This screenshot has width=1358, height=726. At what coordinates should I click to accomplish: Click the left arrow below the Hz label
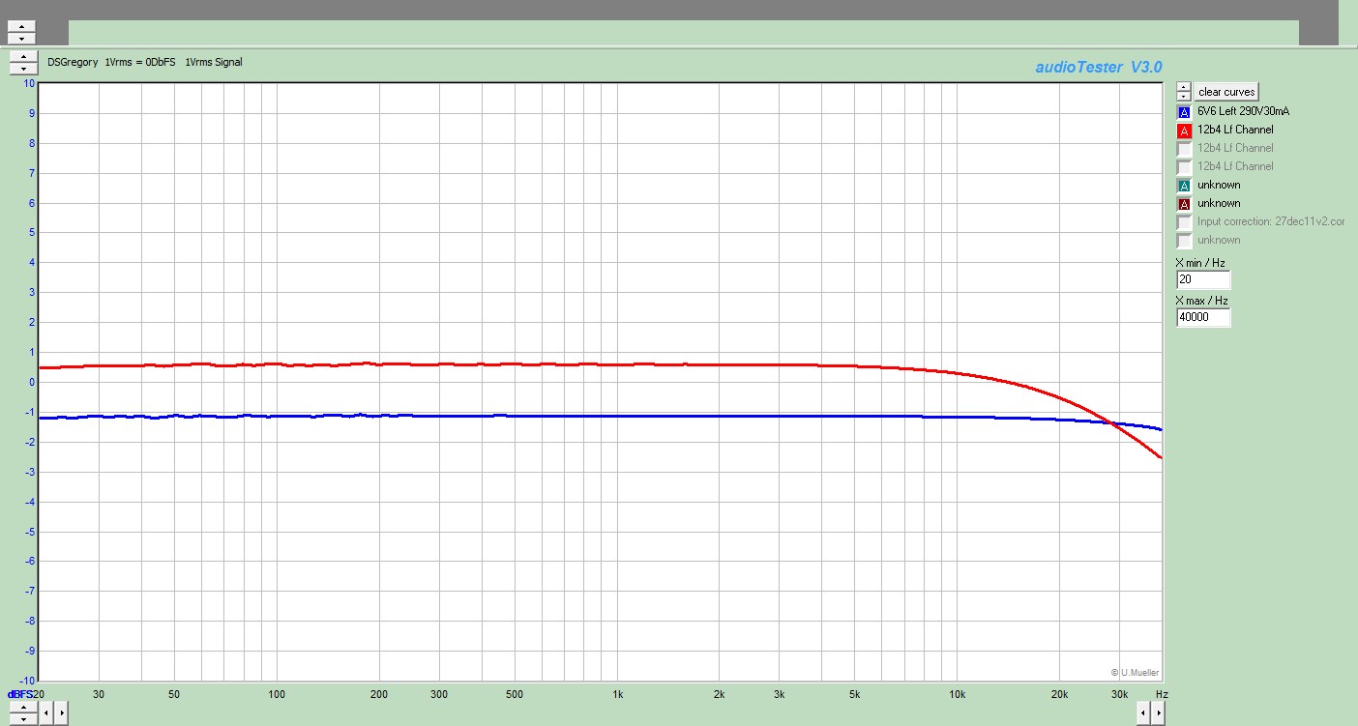click(1143, 713)
